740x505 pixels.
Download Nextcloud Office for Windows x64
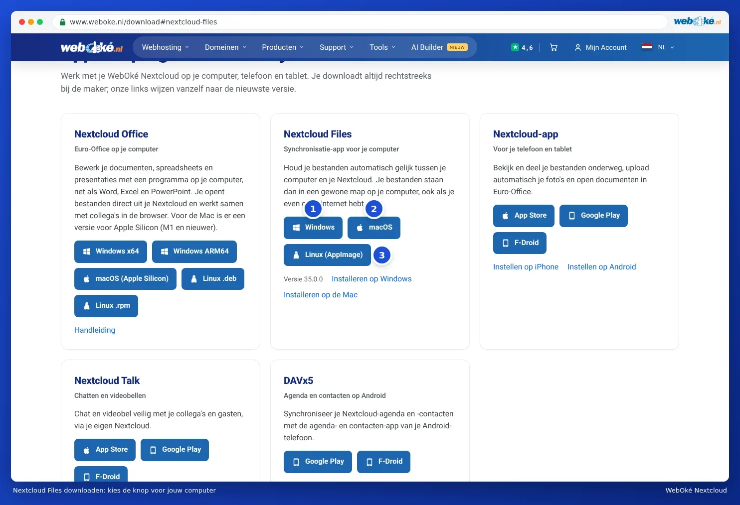point(111,252)
